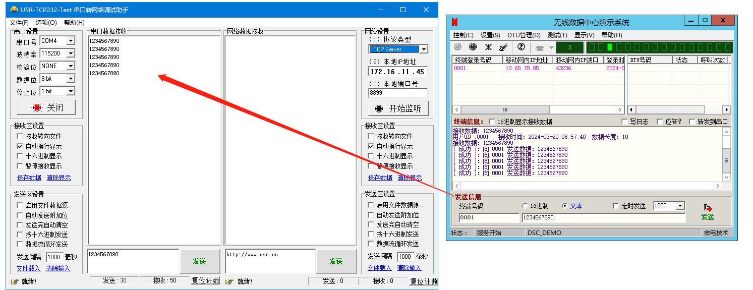
Task: Click the clear-with-brush toolbar icon
Action: [503, 47]
